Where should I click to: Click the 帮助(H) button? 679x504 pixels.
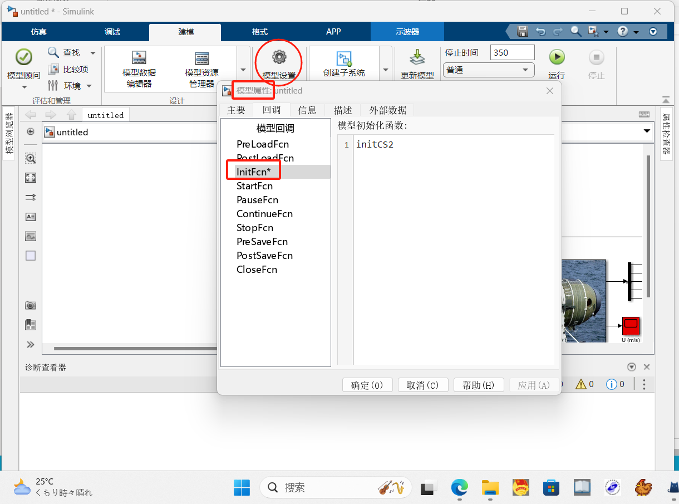(479, 385)
